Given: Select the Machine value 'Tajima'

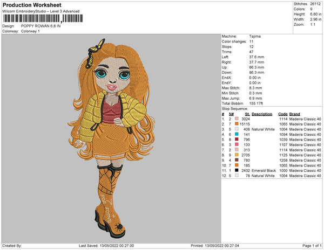Looking at the screenshot, I should (x=255, y=36).
